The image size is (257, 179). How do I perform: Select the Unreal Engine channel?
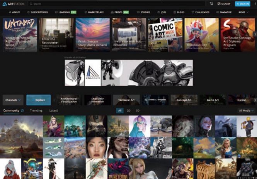(155, 100)
